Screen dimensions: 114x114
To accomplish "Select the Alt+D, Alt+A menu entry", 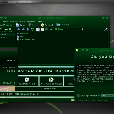I will point(9,67).
